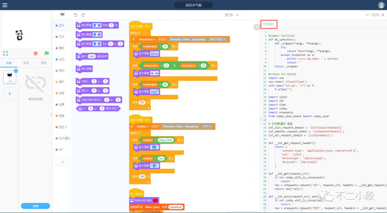Select the 红外通讯 infrared category

click(x=63, y=138)
